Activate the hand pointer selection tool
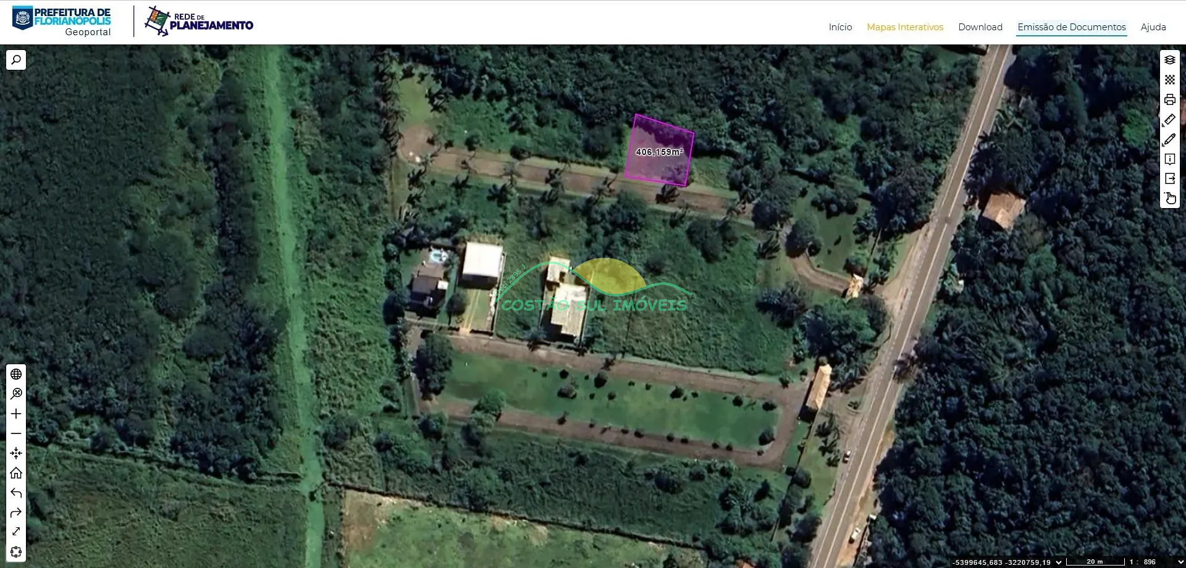The image size is (1186, 568). point(1169,198)
